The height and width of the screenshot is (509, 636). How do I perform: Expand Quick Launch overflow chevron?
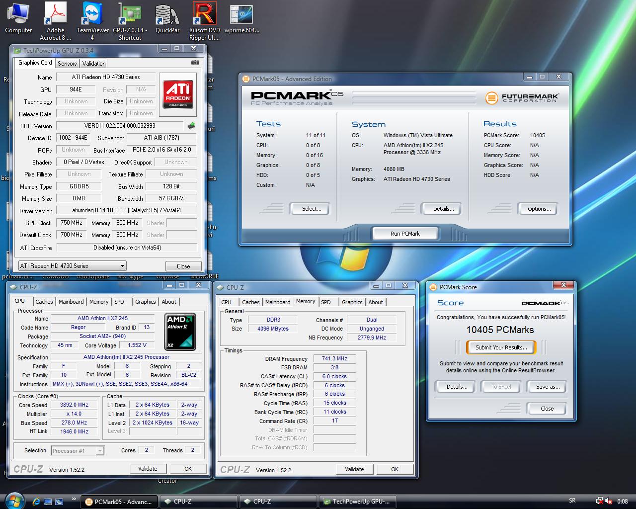[74, 499]
